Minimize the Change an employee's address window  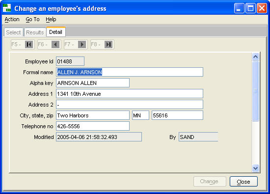239,8
